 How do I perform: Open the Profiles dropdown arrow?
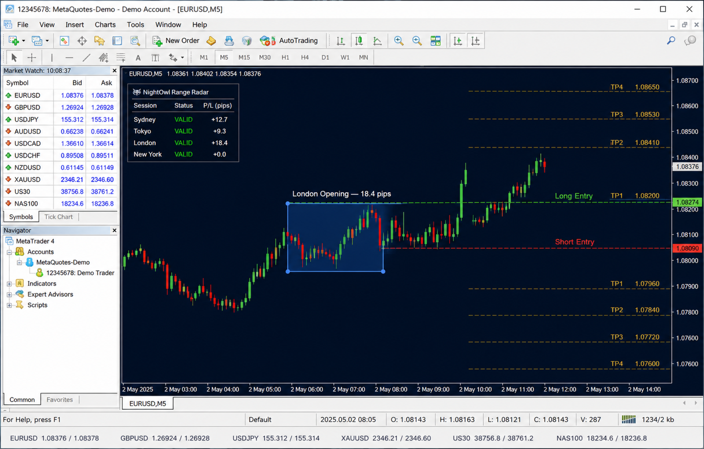(47, 41)
